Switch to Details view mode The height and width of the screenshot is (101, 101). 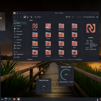pos(31,17)
